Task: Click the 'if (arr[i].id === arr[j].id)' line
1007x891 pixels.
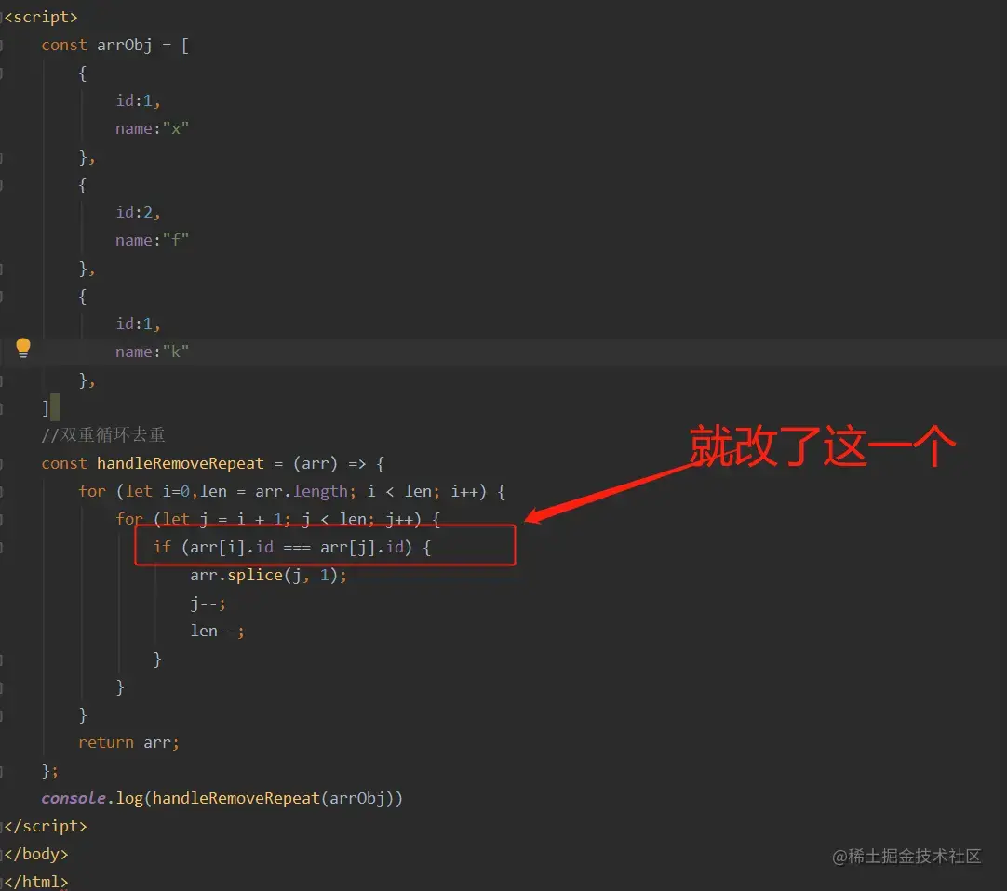Action: [292, 547]
